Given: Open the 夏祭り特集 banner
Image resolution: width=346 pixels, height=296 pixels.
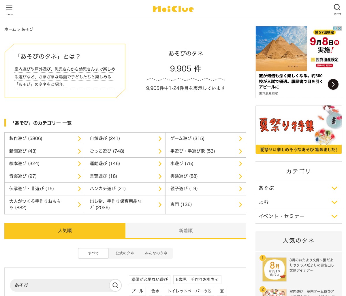Looking at the screenshot, I should click(299, 130).
